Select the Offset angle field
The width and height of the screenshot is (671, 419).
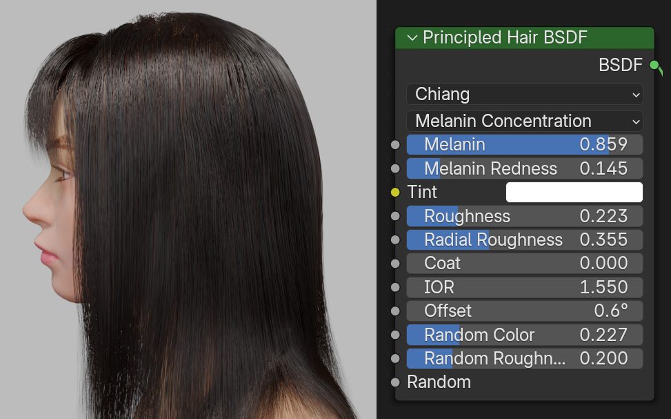point(524,311)
